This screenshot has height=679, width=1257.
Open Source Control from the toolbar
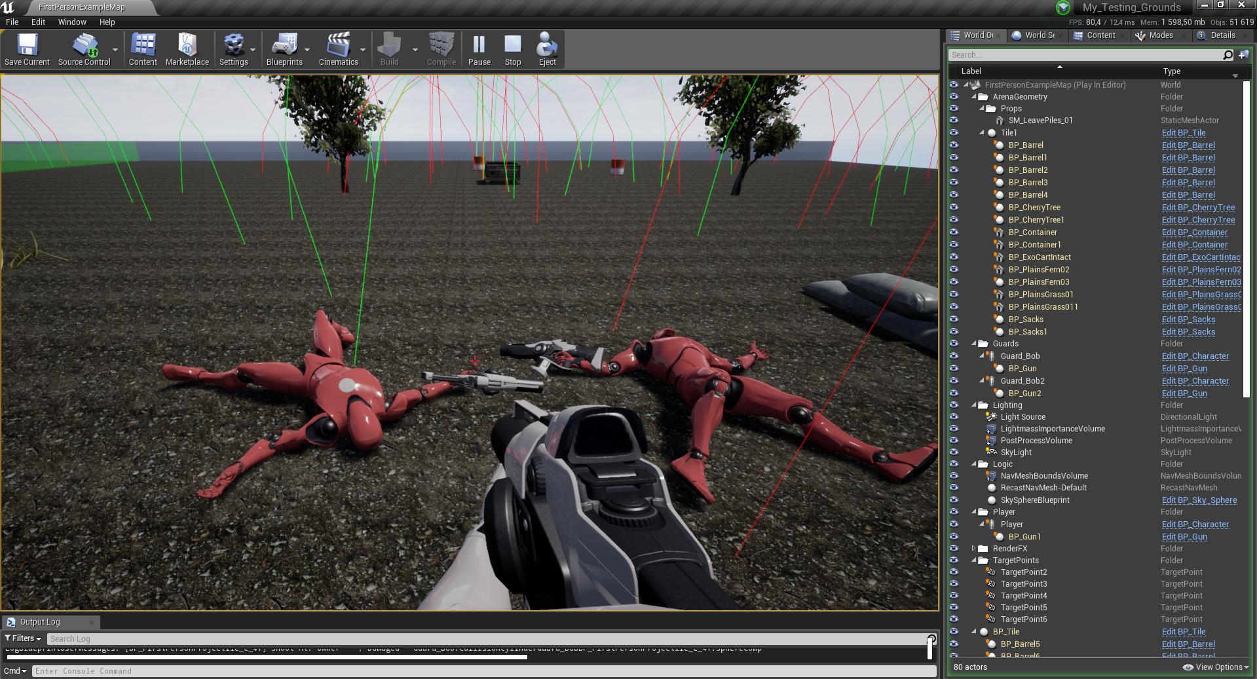(84, 49)
